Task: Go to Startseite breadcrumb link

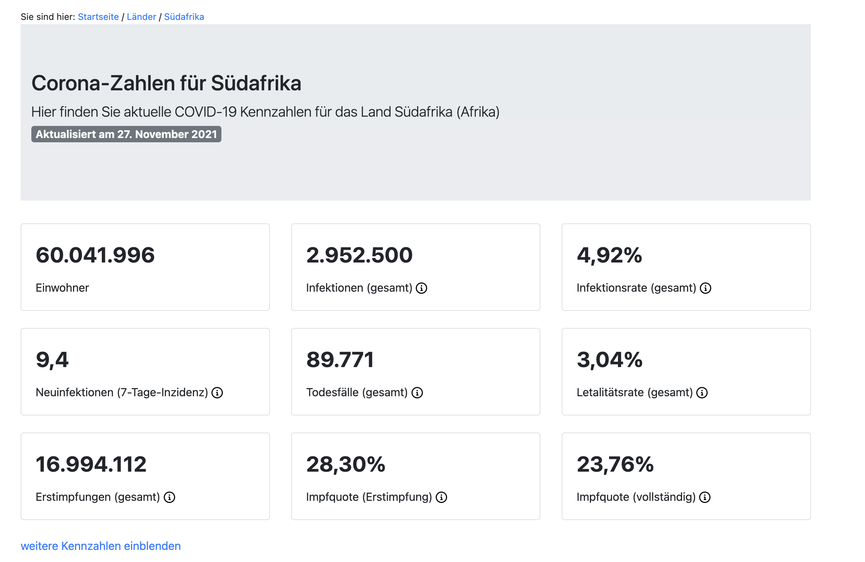Action: (98, 17)
